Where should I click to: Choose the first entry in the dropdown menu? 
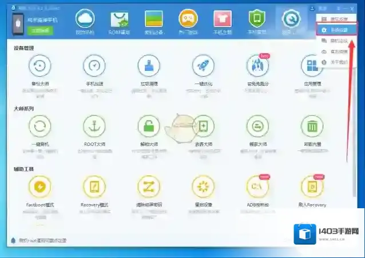pos(336,19)
